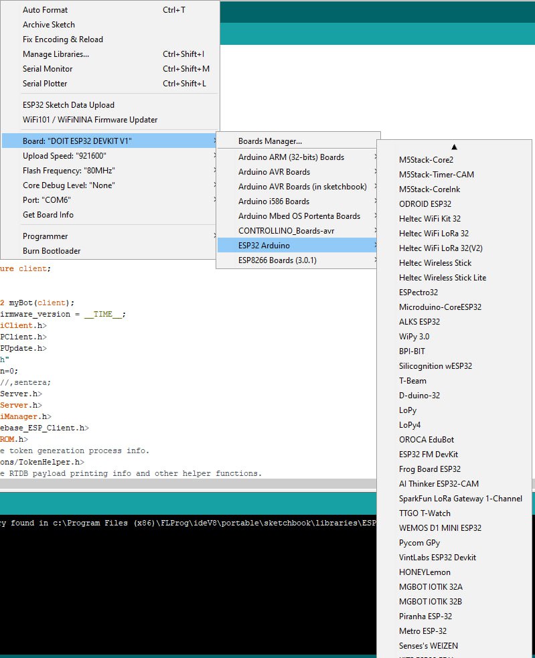This screenshot has height=658, width=535.
Task: Expand Arduino AVR Boards (in sketchbook)
Action: tap(297, 186)
